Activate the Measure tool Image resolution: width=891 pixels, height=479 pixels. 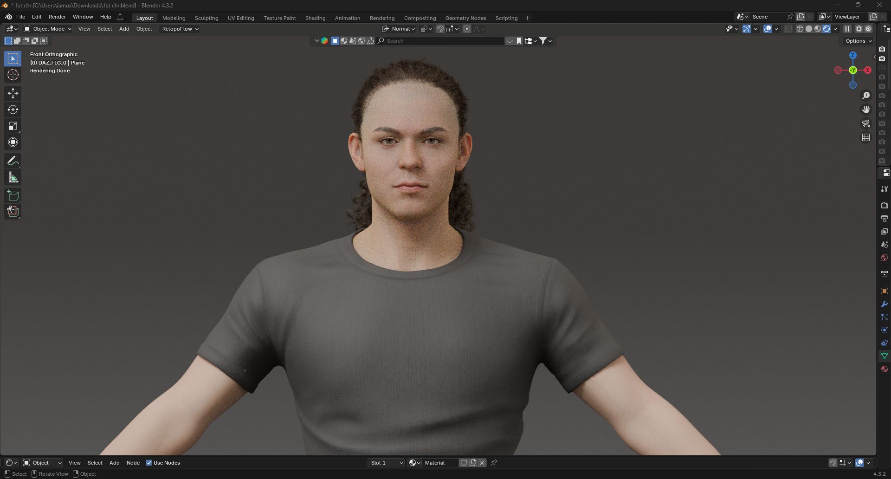(x=13, y=177)
